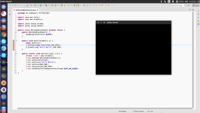Launch Firefox from the dock

tap(3, 28)
